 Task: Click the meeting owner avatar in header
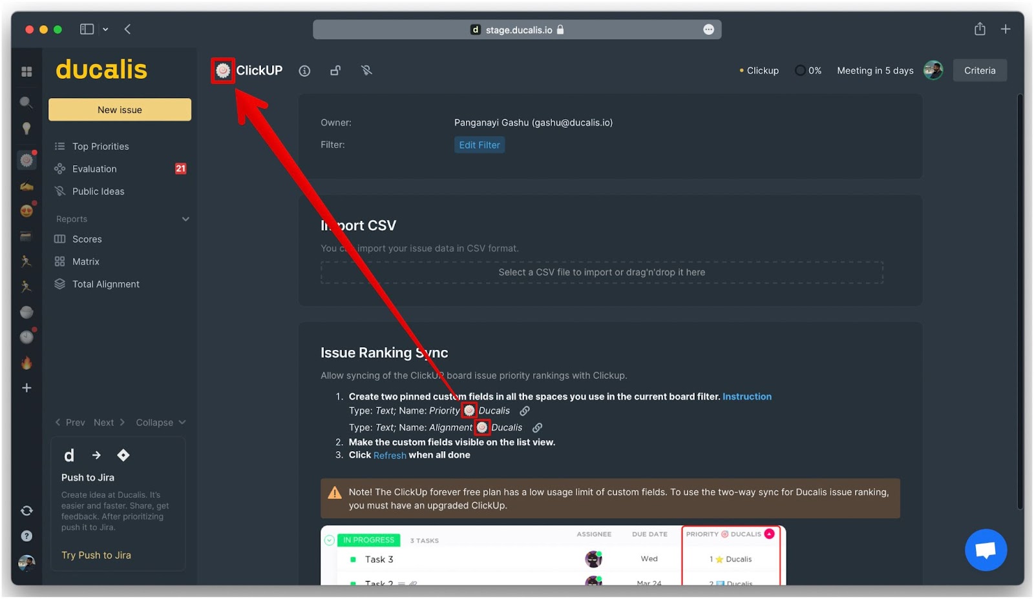coord(933,70)
